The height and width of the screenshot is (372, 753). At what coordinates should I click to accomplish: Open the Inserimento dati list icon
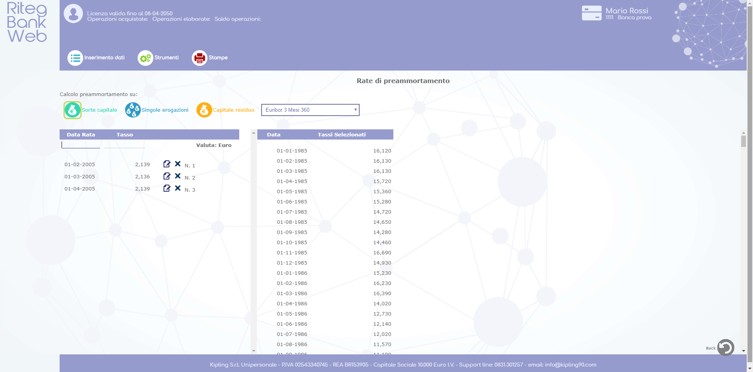[75, 58]
